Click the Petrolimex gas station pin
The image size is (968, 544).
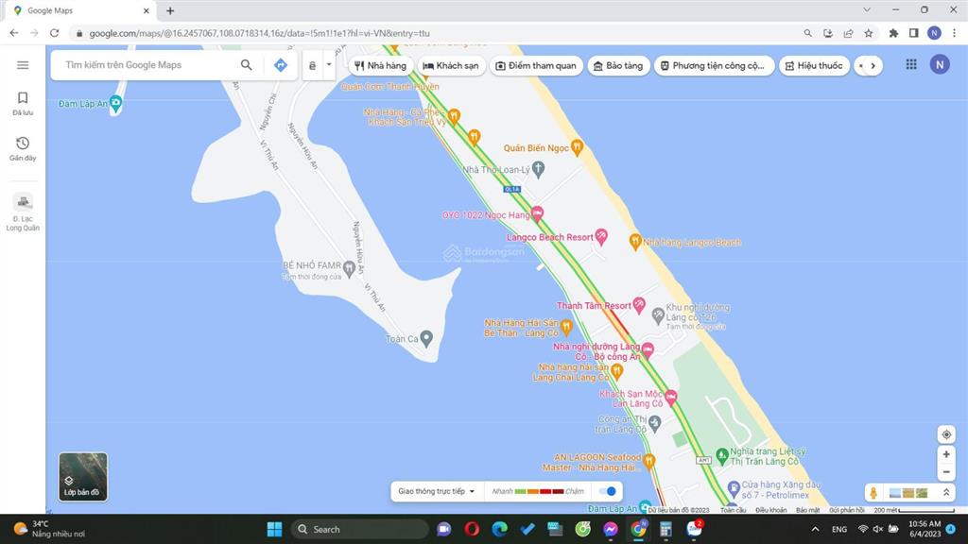[734, 488]
